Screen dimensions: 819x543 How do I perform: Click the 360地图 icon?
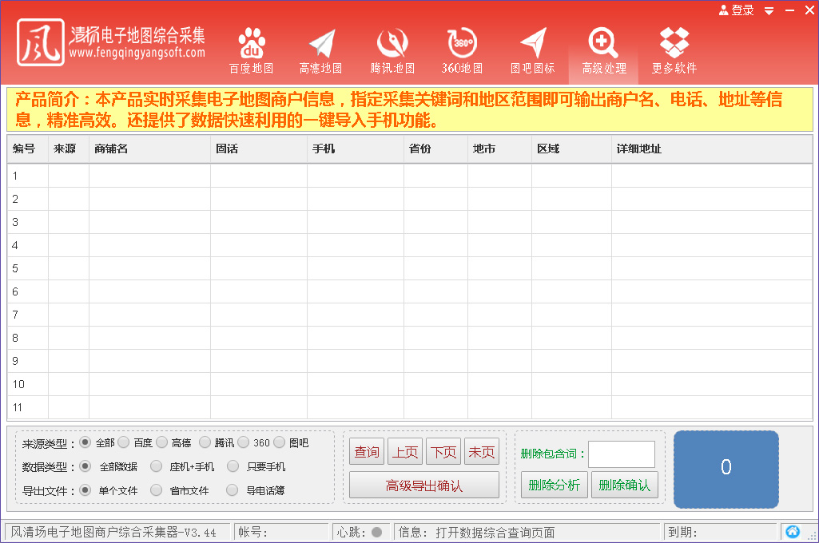pyautogui.click(x=462, y=44)
